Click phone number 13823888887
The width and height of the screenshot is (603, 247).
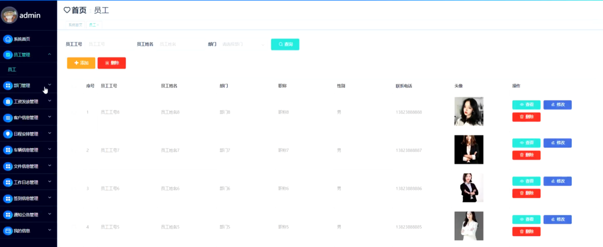pyautogui.click(x=409, y=150)
